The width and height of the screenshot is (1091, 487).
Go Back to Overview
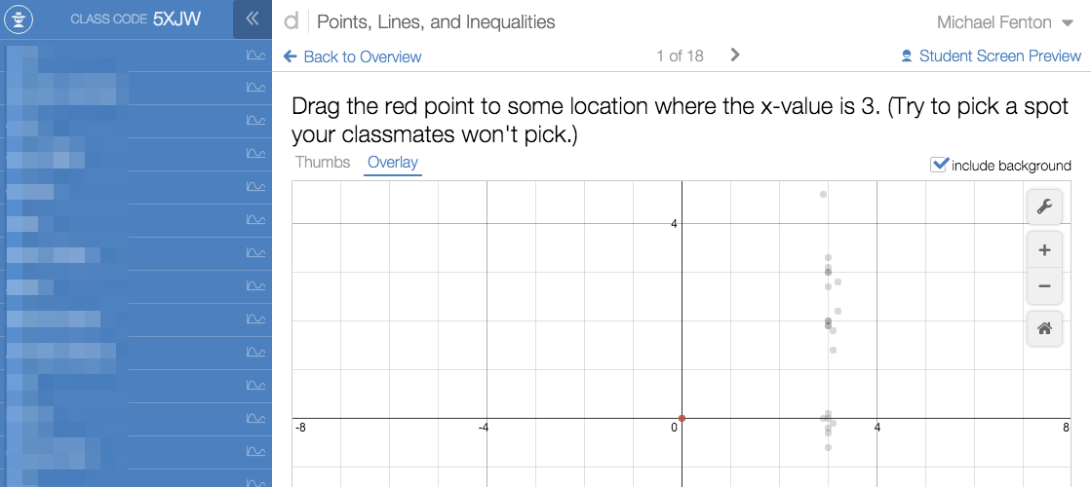coord(352,56)
